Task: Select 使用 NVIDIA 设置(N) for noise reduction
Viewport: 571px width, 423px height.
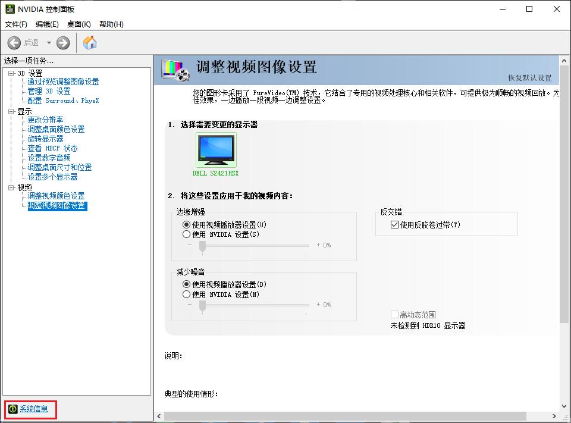Action: coord(221,294)
